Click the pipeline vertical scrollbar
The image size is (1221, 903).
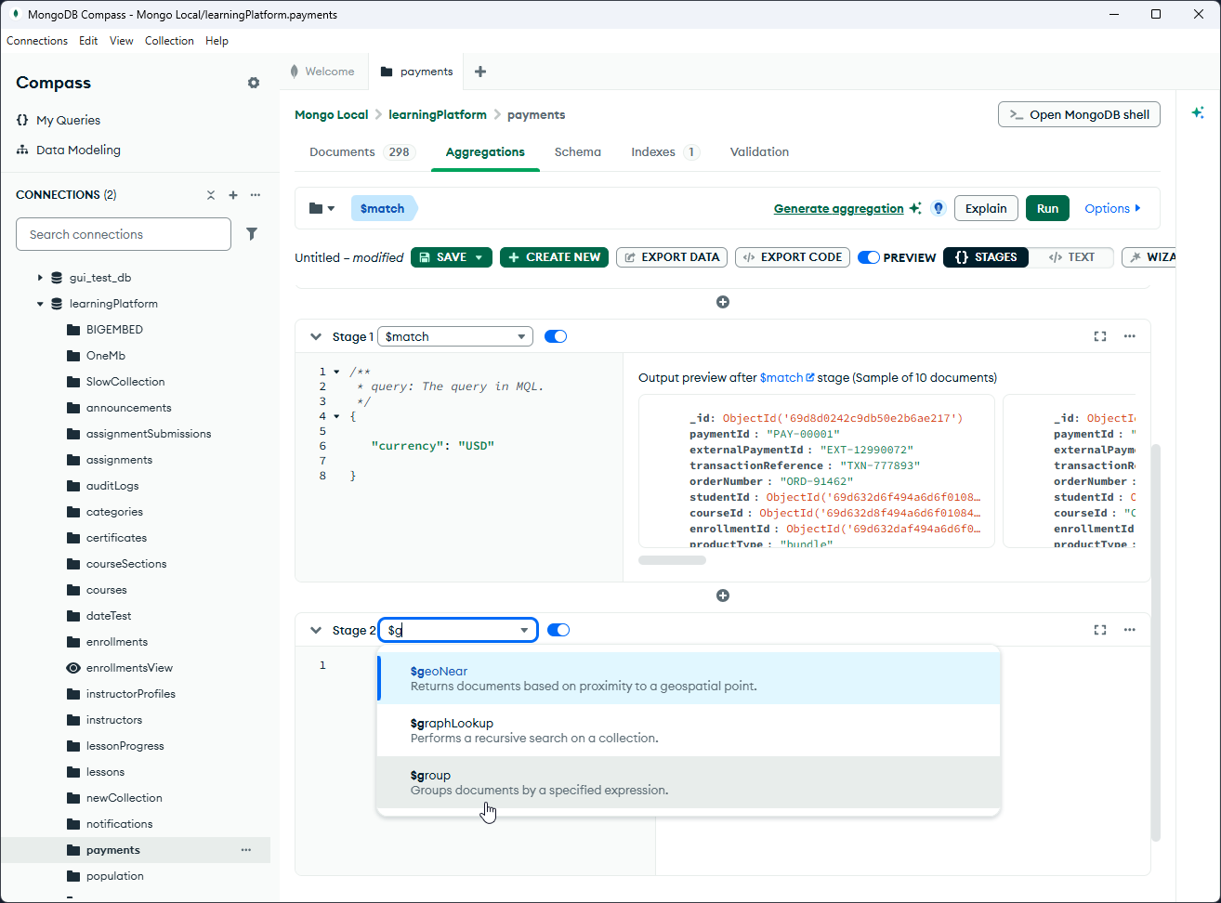coord(1156,643)
